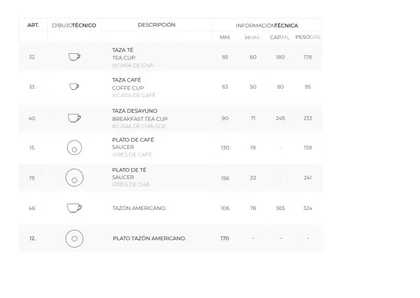Click the CAP.ML sub-header

[x=280, y=37]
